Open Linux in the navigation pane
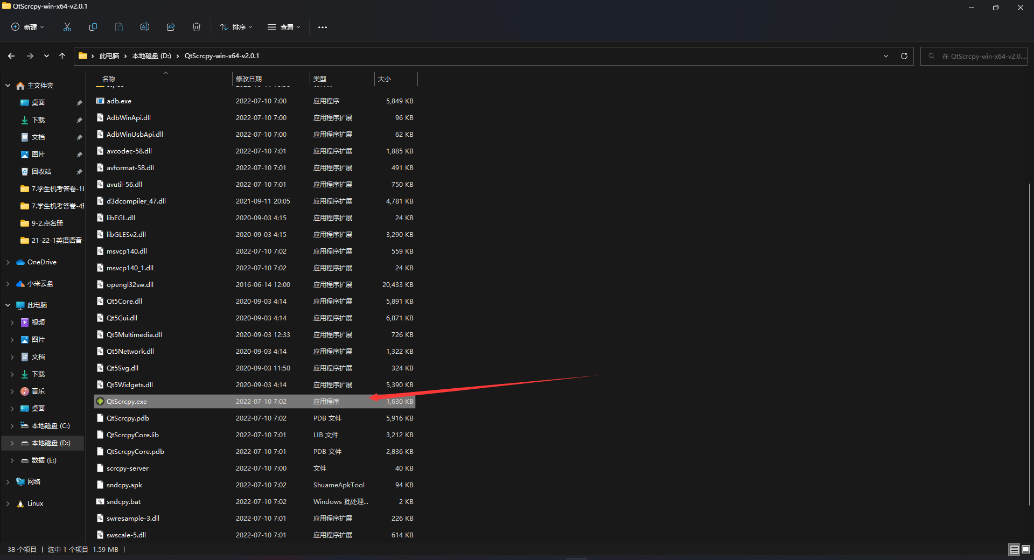Image resolution: width=1034 pixels, height=560 pixels. pyautogui.click(x=35, y=503)
